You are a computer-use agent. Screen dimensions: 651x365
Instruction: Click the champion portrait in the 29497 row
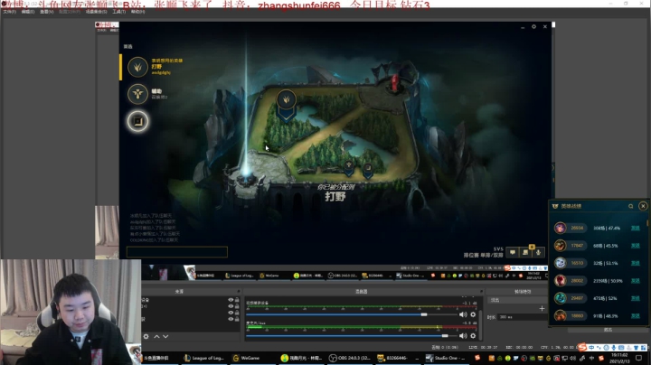(560, 298)
